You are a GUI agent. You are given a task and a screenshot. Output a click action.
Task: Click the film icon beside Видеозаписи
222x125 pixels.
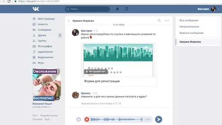[34, 57]
